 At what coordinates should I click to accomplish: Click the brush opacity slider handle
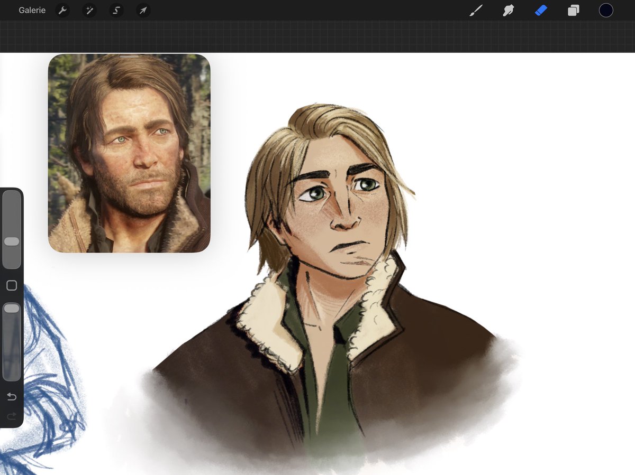pos(12,308)
